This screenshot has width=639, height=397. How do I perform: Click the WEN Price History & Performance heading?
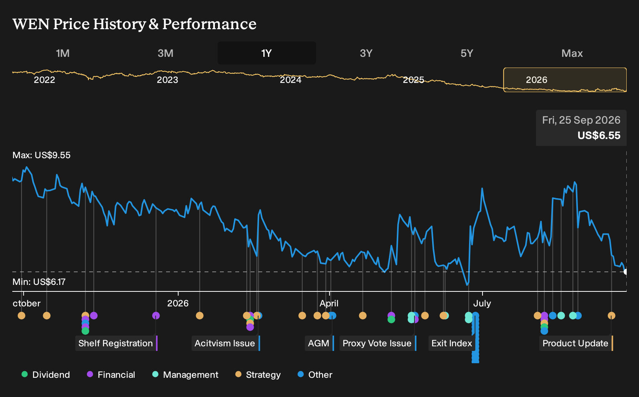[135, 24]
